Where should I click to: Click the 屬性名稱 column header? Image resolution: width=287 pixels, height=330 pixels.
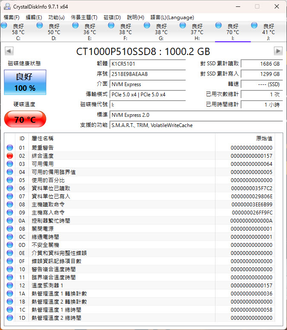(122, 139)
